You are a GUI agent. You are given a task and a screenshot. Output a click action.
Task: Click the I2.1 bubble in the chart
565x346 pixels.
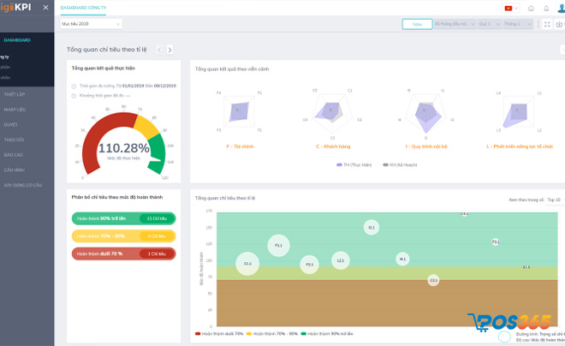click(x=372, y=228)
